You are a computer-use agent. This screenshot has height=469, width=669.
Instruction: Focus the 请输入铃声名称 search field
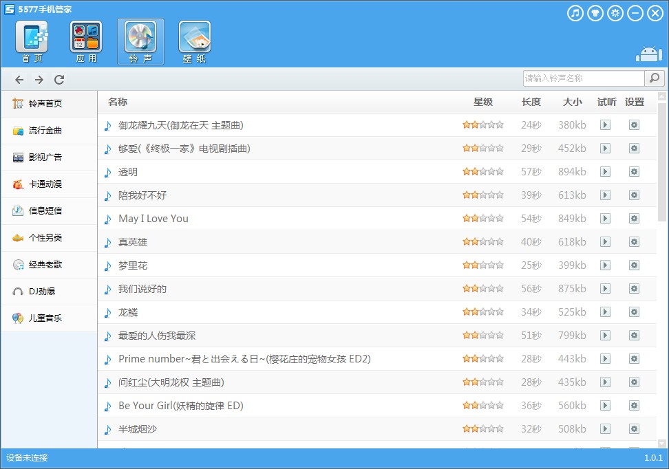point(584,78)
